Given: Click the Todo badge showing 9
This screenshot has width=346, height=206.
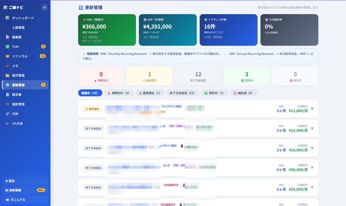Looking at the screenshot, I should (43, 47).
